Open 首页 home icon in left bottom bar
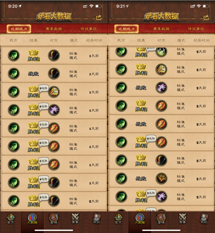215x233 pixels. [11, 219]
